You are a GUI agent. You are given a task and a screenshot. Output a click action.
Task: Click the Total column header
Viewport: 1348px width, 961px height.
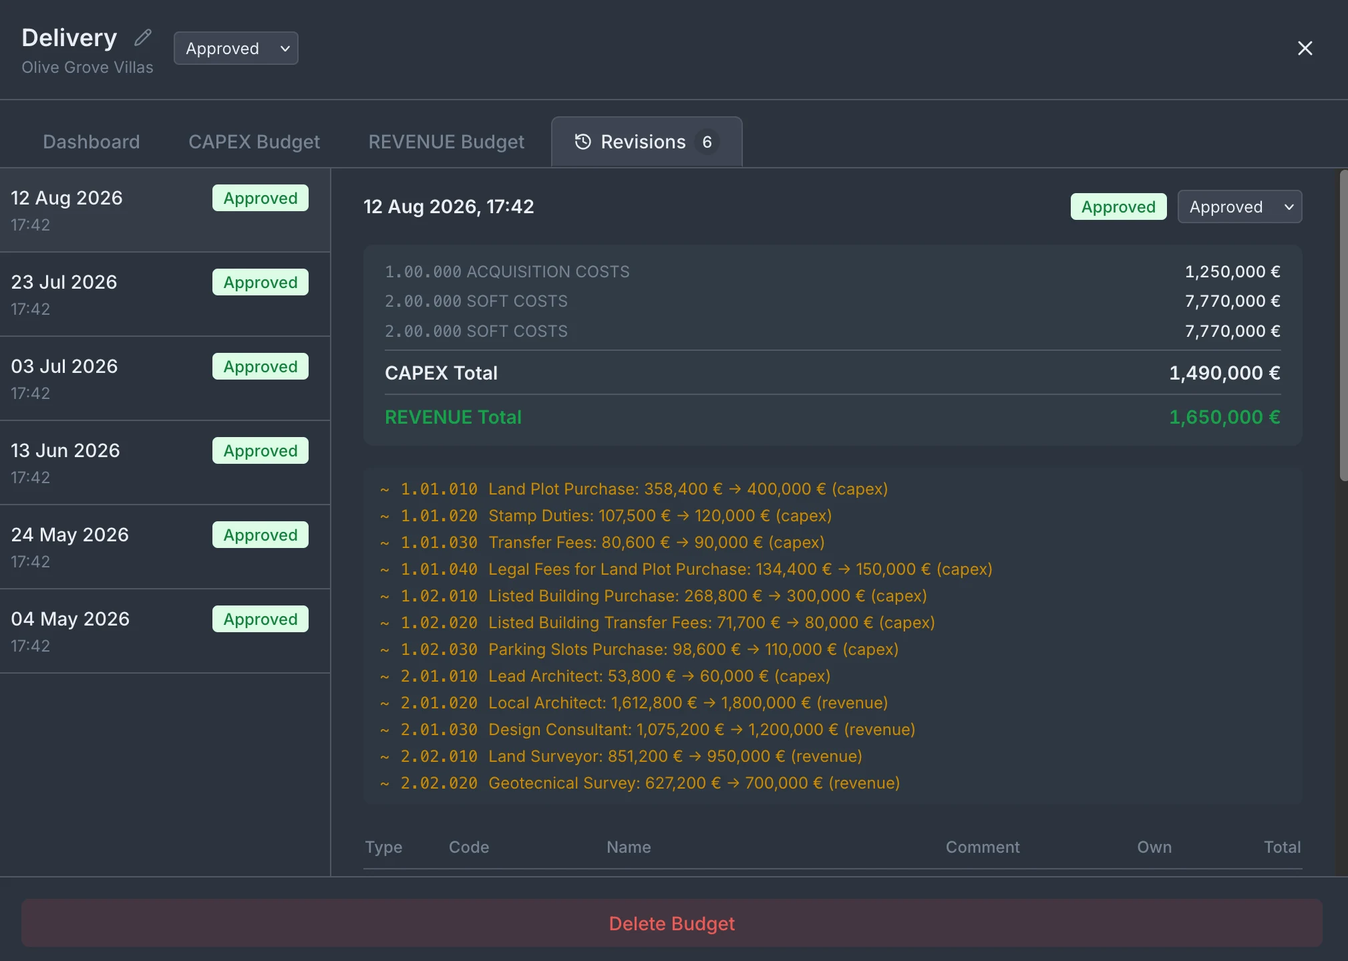coord(1282,847)
